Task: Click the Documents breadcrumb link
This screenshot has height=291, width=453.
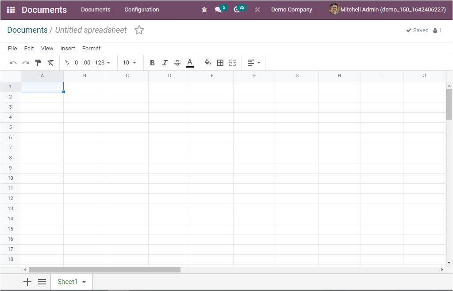Action: tap(27, 30)
